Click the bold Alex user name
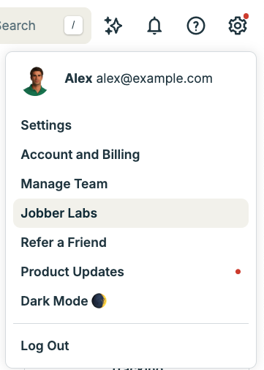Image resolution: width=264 pixels, height=370 pixels. coord(78,78)
